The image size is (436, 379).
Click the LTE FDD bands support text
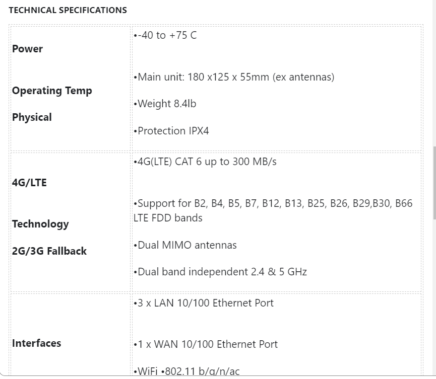[273, 210]
